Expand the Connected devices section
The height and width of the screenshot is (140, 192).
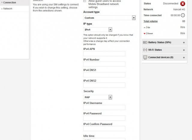184,57
